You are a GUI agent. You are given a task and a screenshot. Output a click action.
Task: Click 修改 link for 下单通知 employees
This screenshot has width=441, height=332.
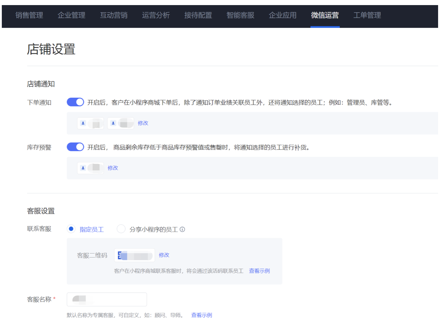[x=143, y=123]
